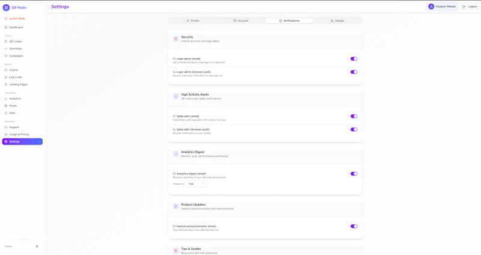
Task: Click the user avatar icon
Action: point(431,7)
